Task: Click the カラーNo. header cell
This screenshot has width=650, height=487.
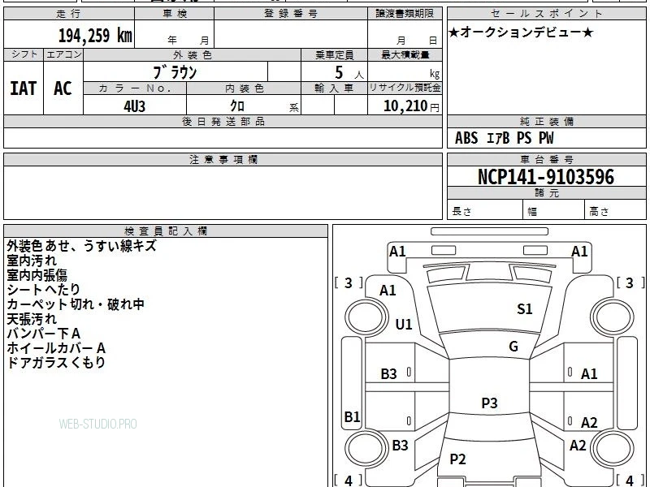Action: [135, 88]
